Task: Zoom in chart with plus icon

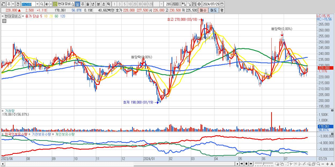Action: coord(327,164)
